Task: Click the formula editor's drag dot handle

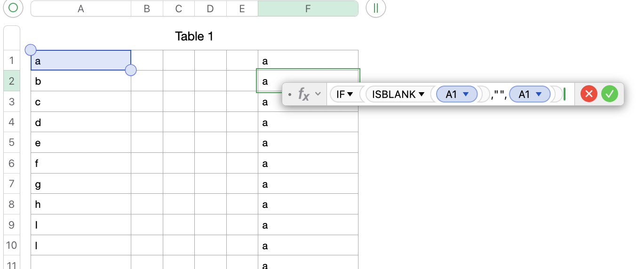Action: click(x=290, y=95)
